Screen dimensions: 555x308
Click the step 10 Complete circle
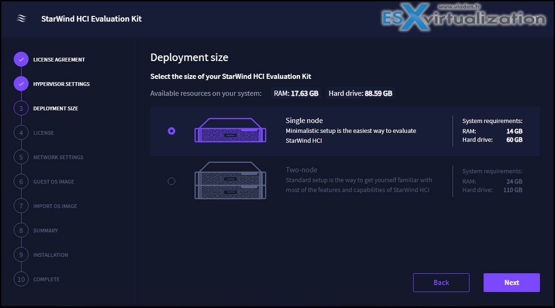pos(21,279)
